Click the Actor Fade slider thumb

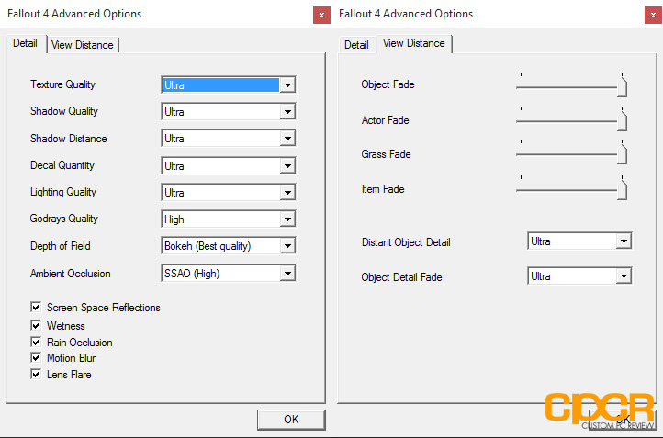622,120
